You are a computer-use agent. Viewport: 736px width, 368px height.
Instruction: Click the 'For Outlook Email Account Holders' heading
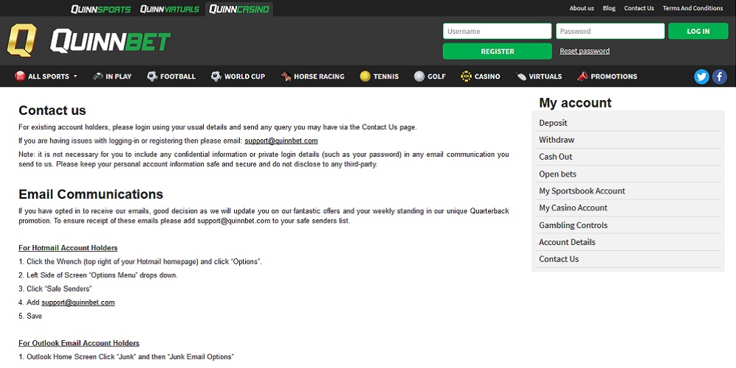(79, 343)
